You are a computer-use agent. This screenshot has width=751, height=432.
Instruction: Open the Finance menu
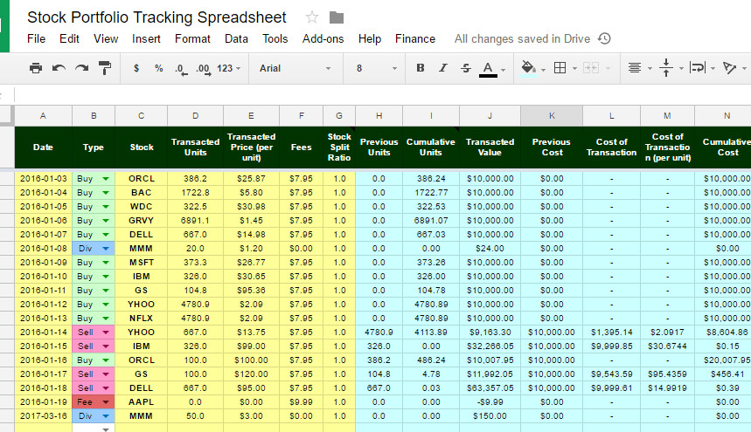coord(414,38)
